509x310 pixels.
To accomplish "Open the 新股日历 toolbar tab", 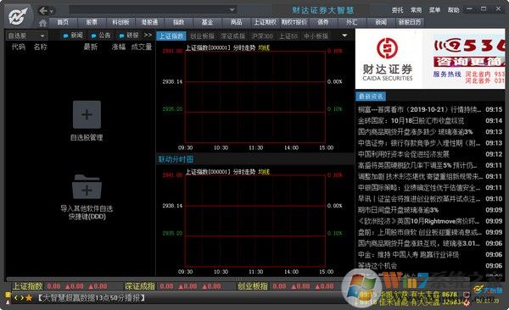I will tap(410, 22).
